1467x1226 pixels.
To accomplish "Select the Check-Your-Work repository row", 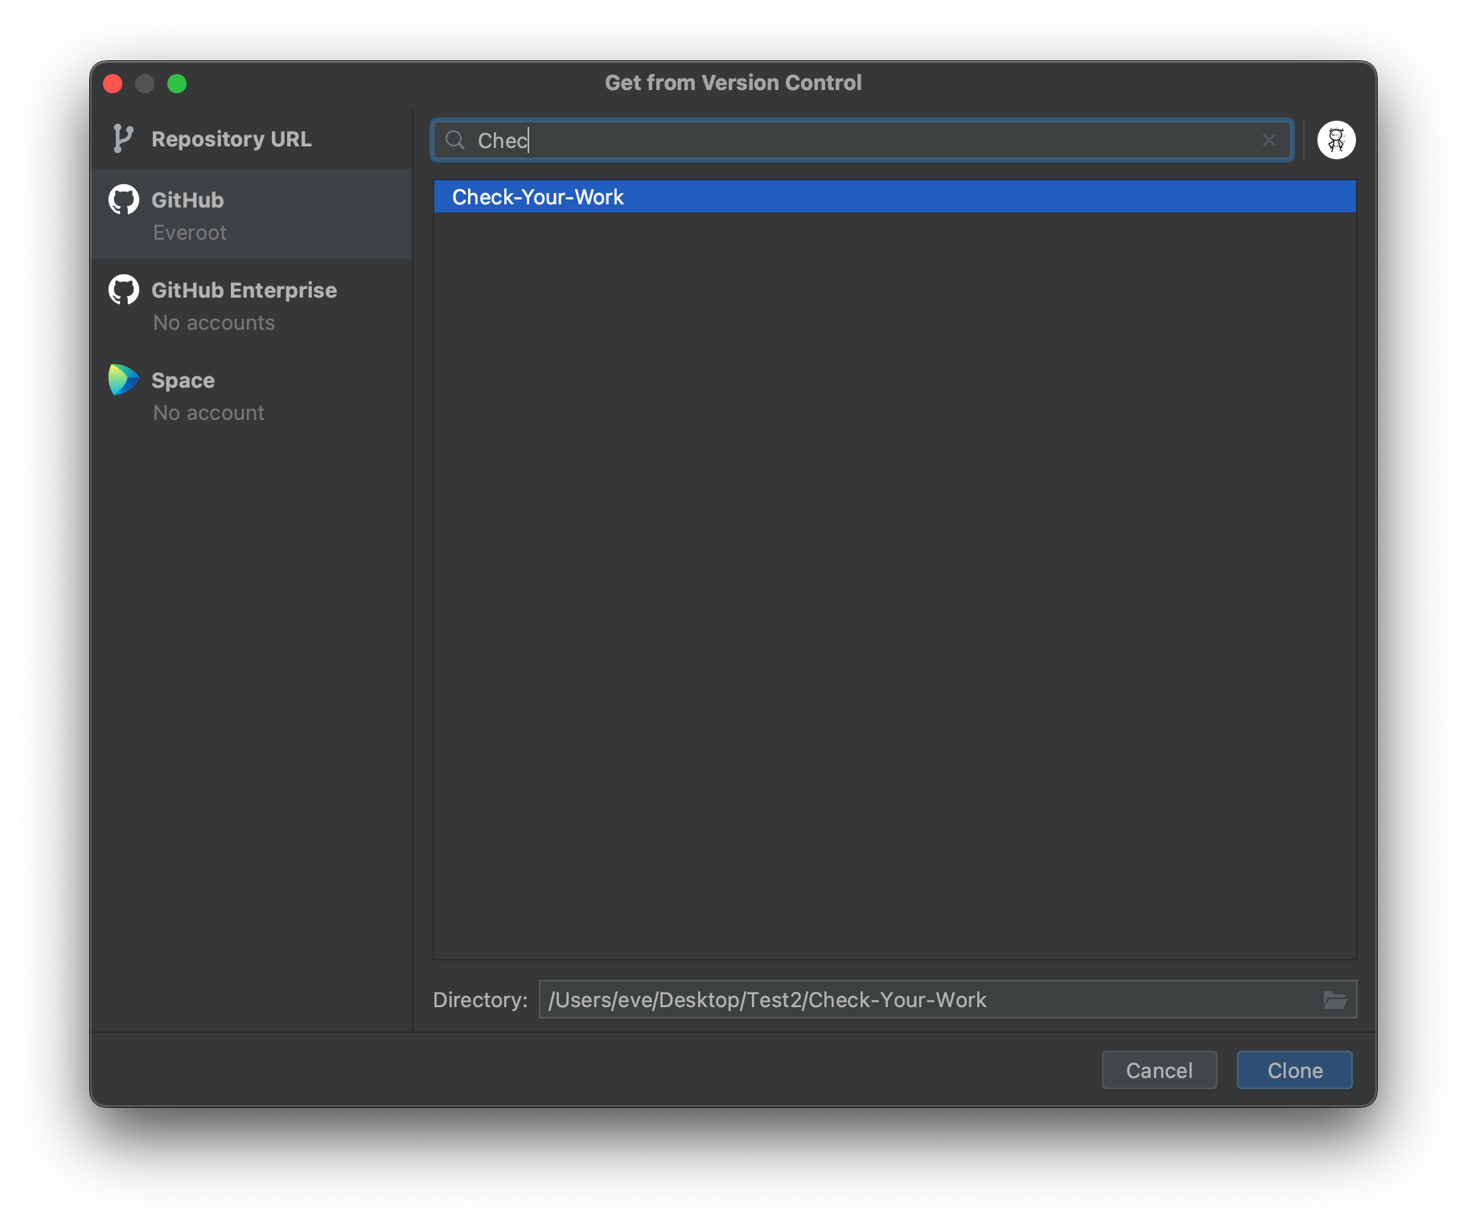I will [894, 197].
